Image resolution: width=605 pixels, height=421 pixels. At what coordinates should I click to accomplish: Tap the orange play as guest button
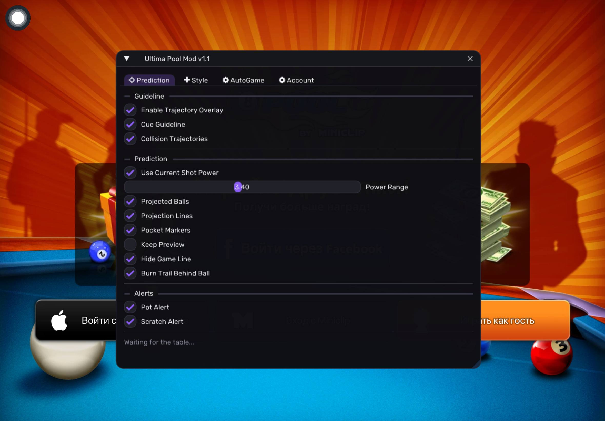pos(525,320)
